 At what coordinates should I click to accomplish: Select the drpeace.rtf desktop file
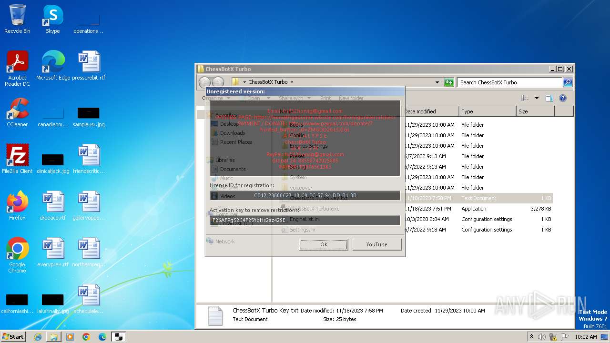53,205
